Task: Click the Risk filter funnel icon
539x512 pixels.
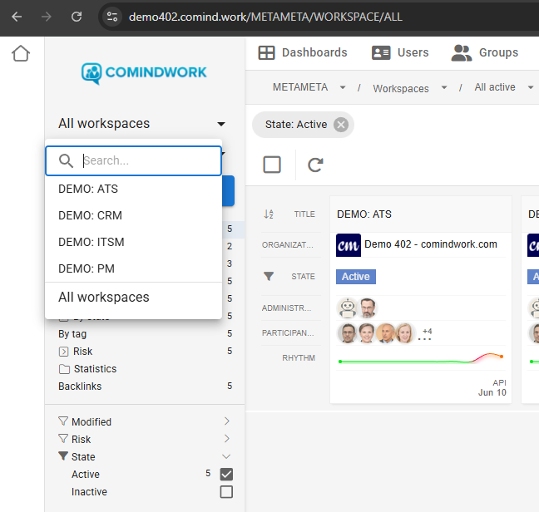Action: [x=63, y=439]
